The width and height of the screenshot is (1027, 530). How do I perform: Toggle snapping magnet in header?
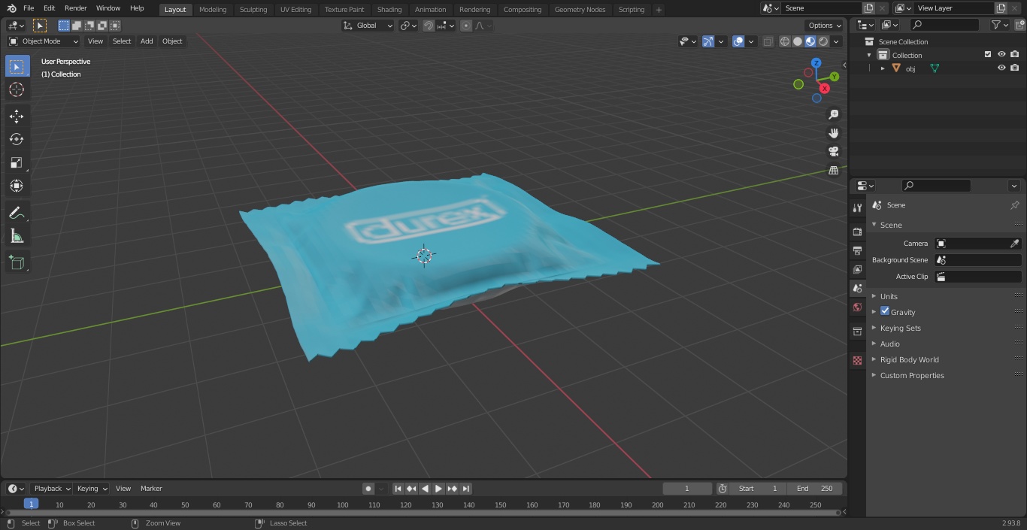coord(428,26)
